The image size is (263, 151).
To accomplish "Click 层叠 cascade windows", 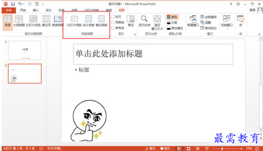I will [206, 23].
